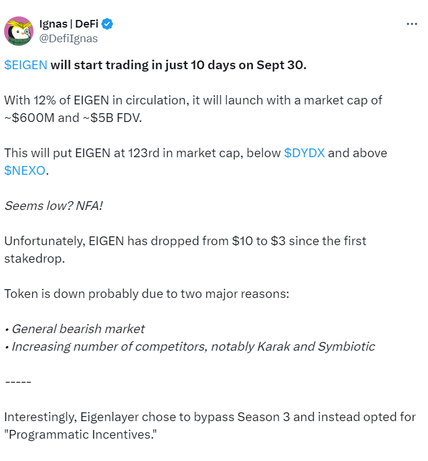Click 'Token is down probably due' line
Screen dimensions: 428x461
point(146,294)
